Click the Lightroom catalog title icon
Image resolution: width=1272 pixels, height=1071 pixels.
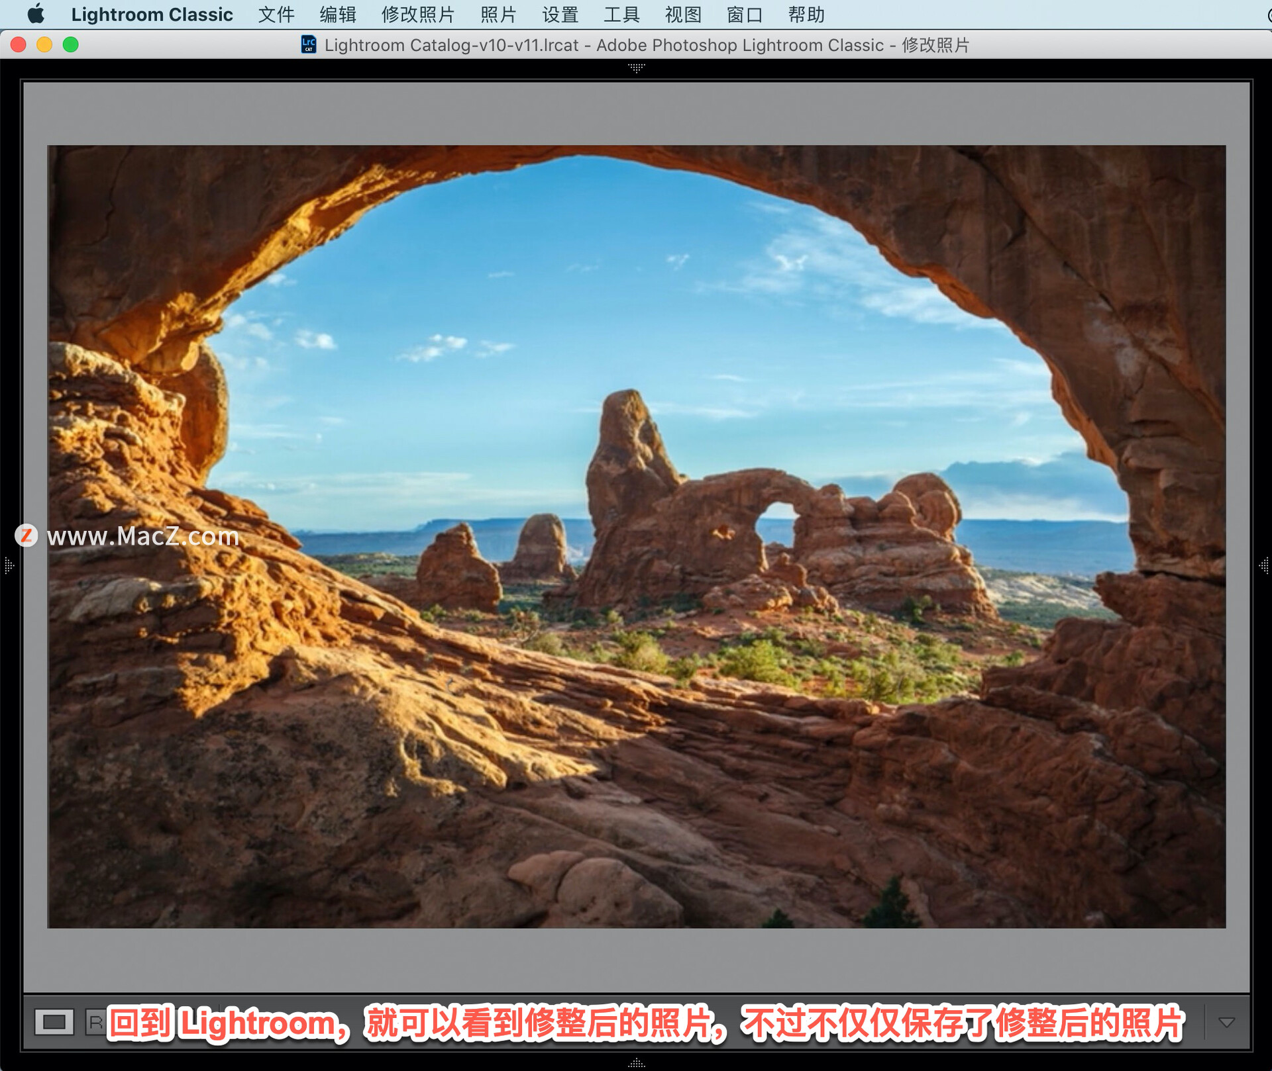309,44
